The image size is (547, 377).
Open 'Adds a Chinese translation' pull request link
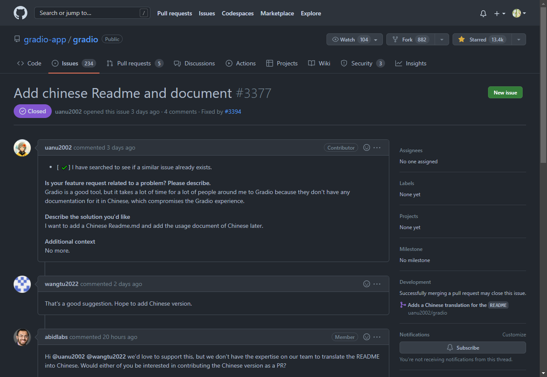pos(458,305)
